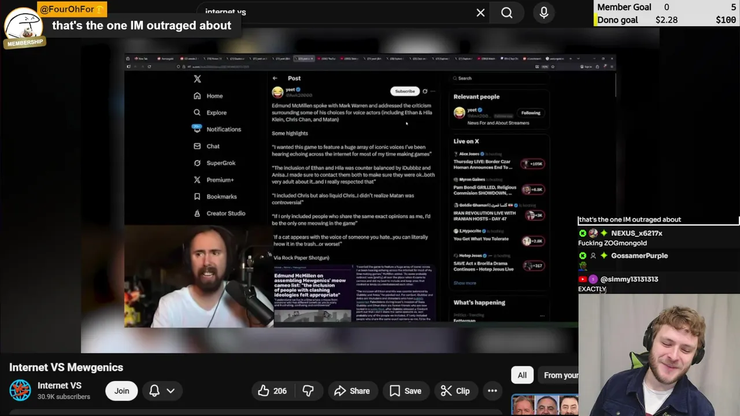Click Show more under Live on X
The width and height of the screenshot is (740, 416).
(465, 283)
